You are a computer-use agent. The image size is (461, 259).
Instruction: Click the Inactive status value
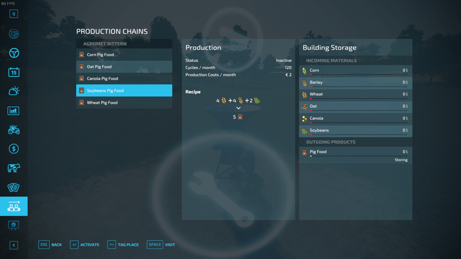coord(284,60)
